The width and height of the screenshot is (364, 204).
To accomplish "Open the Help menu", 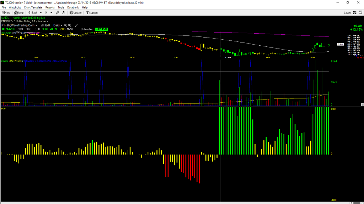I will [x=85, y=7].
